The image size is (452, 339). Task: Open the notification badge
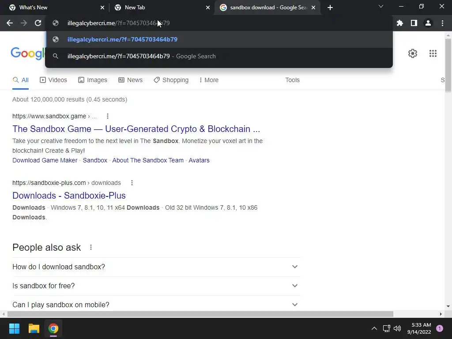[440, 328]
